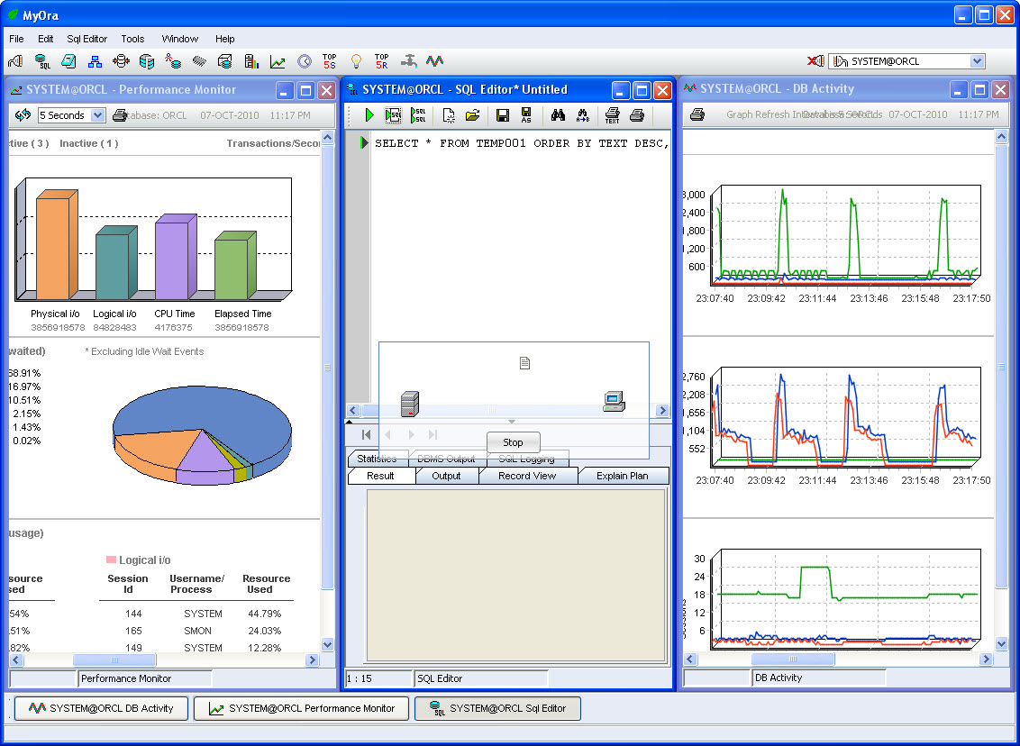This screenshot has height=746, width=1020.
Task: Click the user sessions person icon
Action: pos(172,61)
